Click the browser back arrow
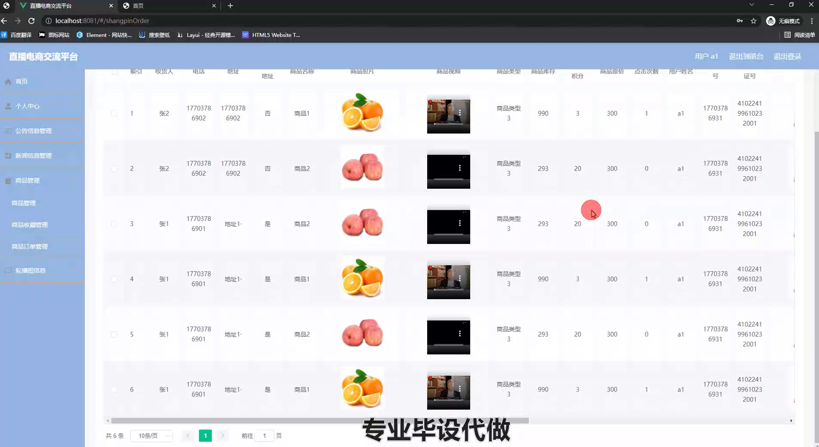819x447 pixels. coord(4,21)
